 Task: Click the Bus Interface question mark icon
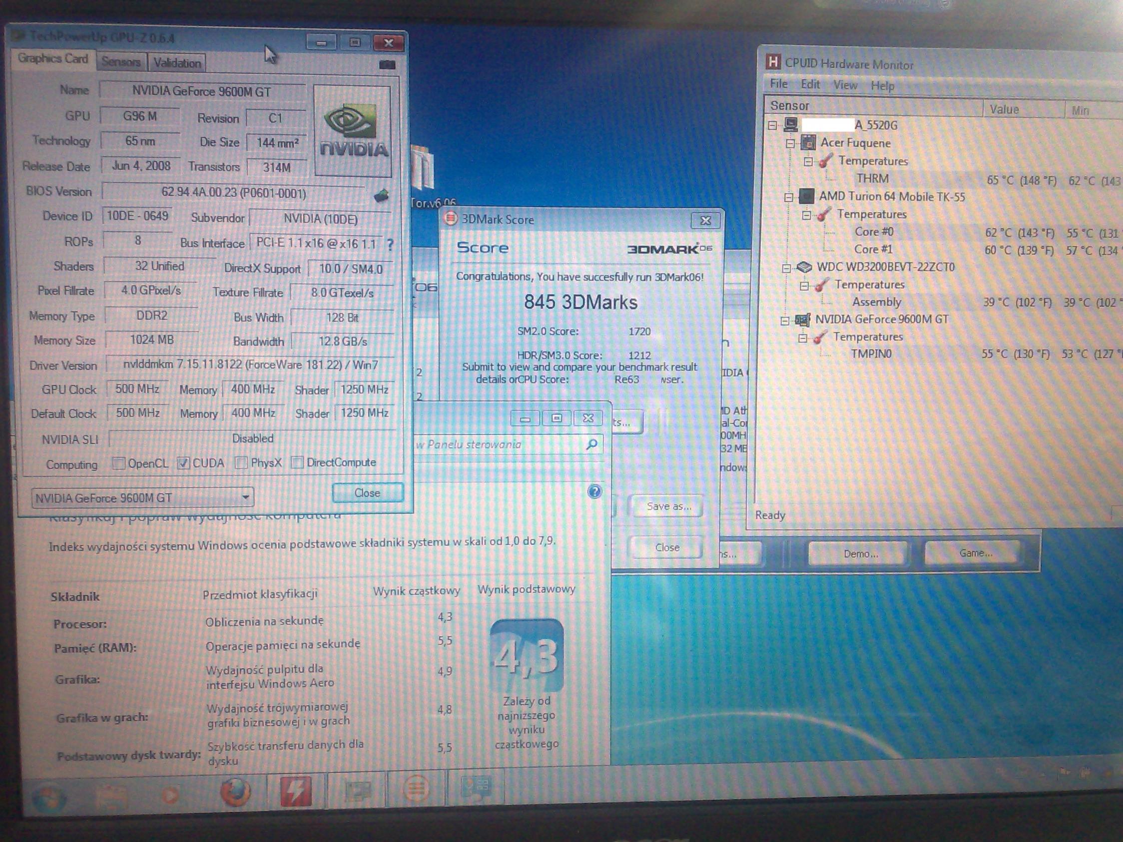coord(390,245)
